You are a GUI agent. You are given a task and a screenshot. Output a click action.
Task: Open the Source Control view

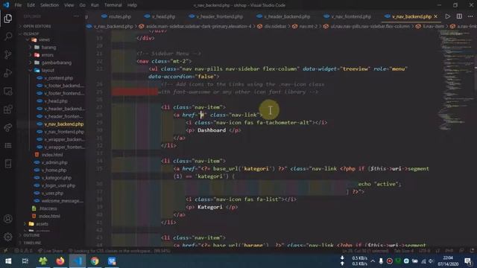pyautogui.click(x=8, y=54)
